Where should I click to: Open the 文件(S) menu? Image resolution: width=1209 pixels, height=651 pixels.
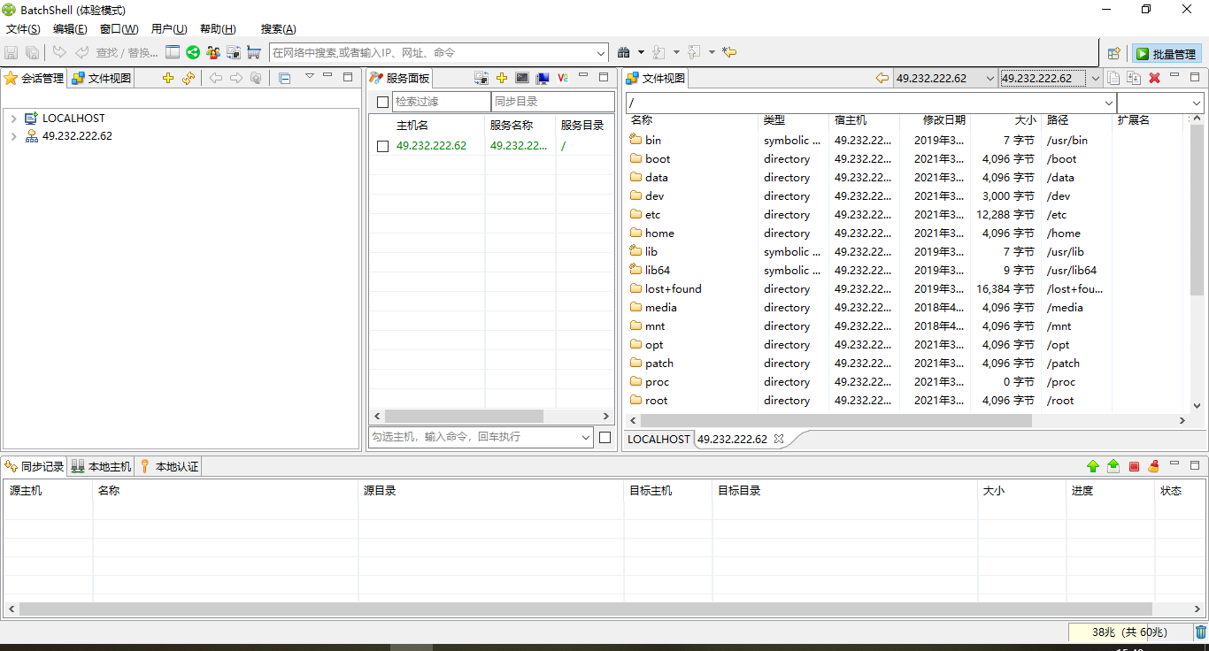point(23,29)
